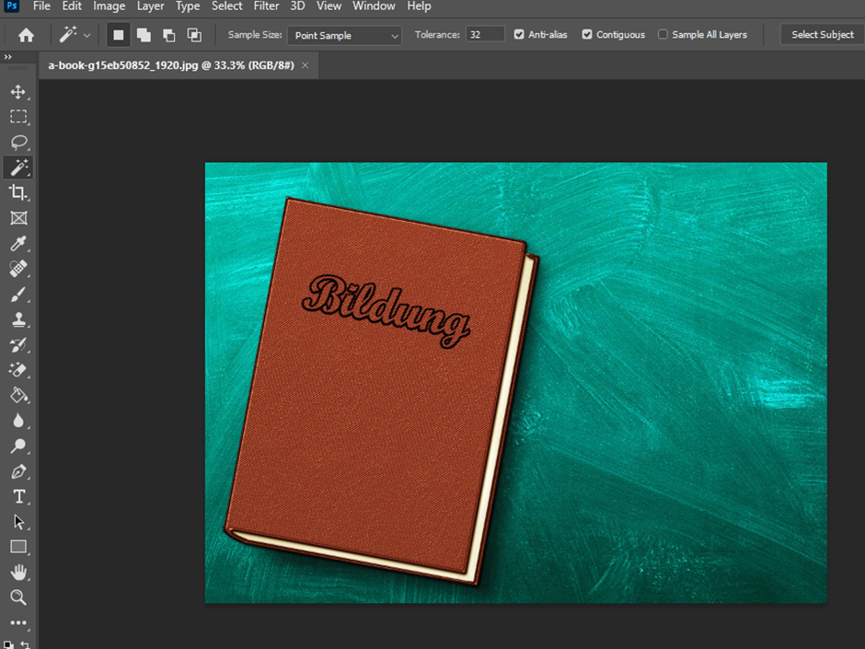Open the Select menu

point(226,6)
